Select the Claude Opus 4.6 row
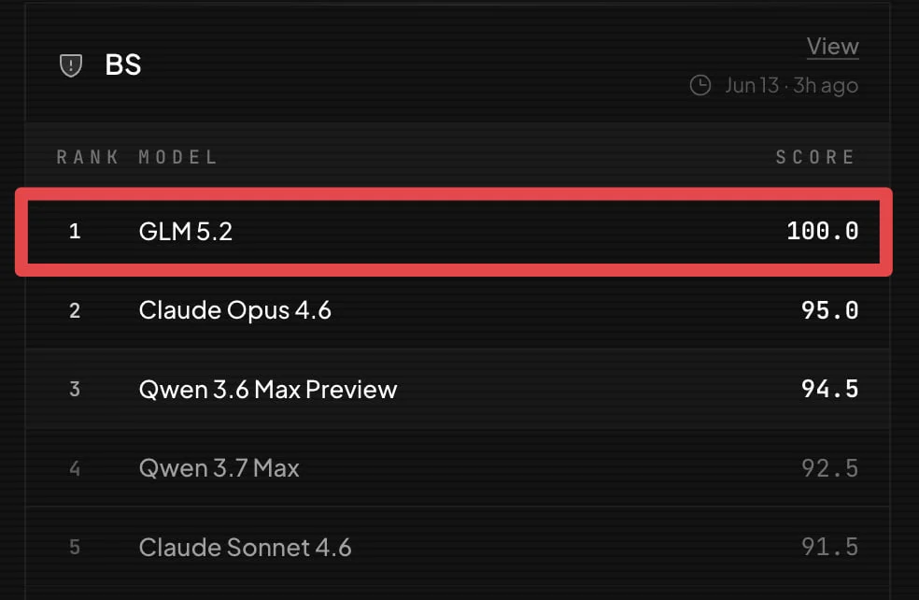This screenshot has height=600, width=919. [x=458, y=310]
